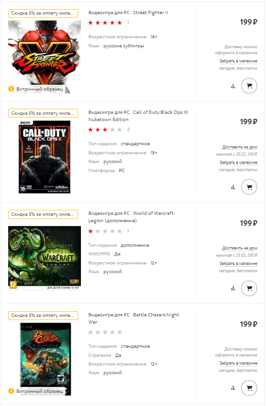Open Call of Duty Black Ops III Nuketown Edition title
The image size is (266, 406).
pos(138,116)
